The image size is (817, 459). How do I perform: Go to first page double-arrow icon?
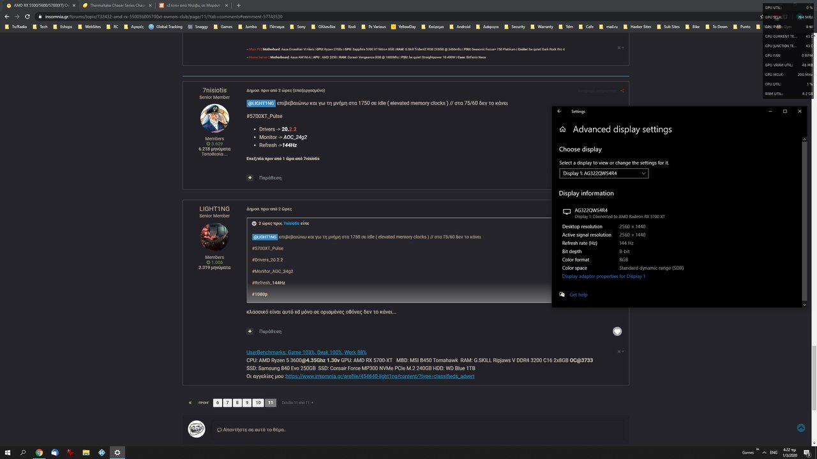coord(190,403)
